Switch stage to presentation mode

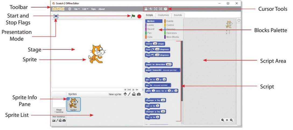pyautogui.click(x=56, y=16)
